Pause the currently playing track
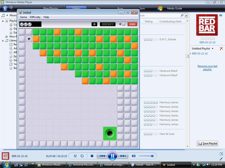225x168 pixels. click(112, 156)
